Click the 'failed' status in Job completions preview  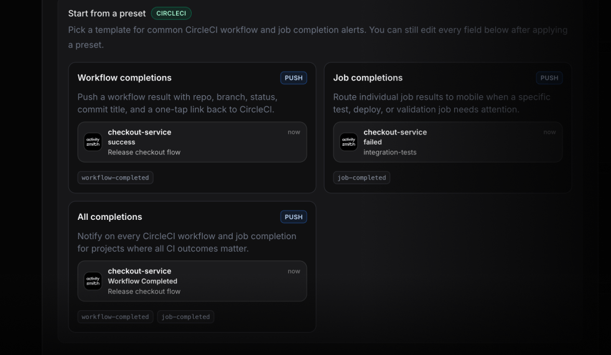373,142
